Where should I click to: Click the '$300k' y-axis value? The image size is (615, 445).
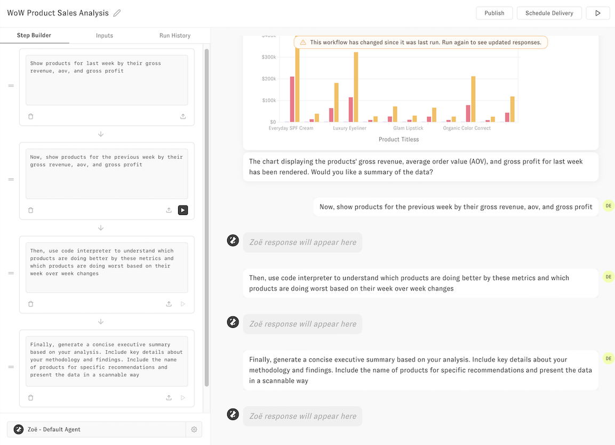pos(269,57)
